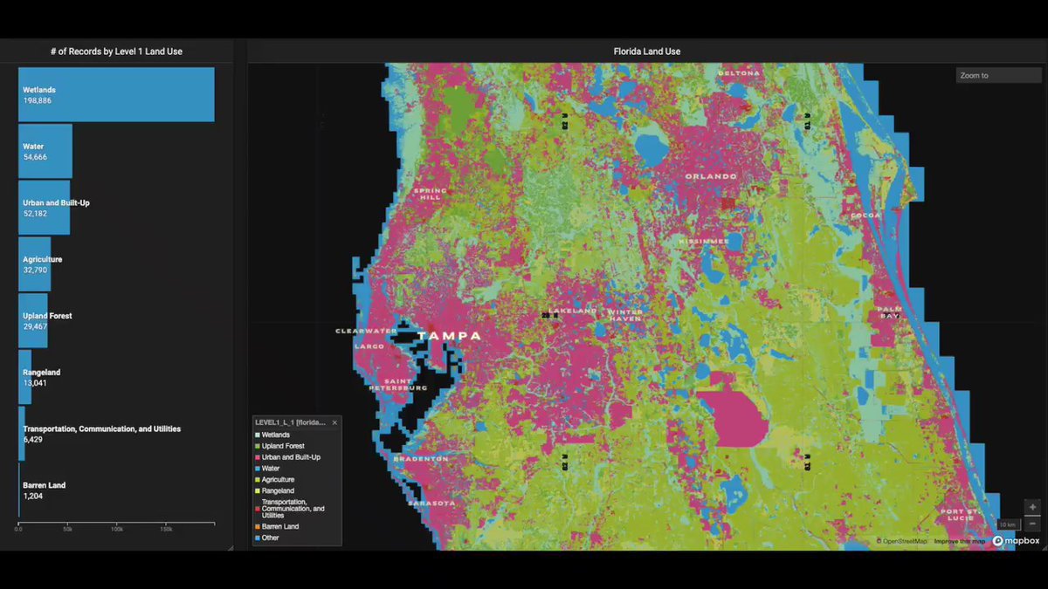Viewport: 1048px width, 589px height.
Task: Toggle Water category in the legend
Action: (x=272, y=469)
